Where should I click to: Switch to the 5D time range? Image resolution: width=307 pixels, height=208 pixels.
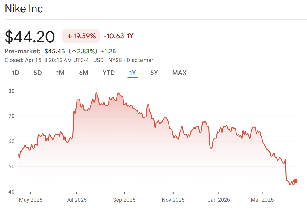38,73
